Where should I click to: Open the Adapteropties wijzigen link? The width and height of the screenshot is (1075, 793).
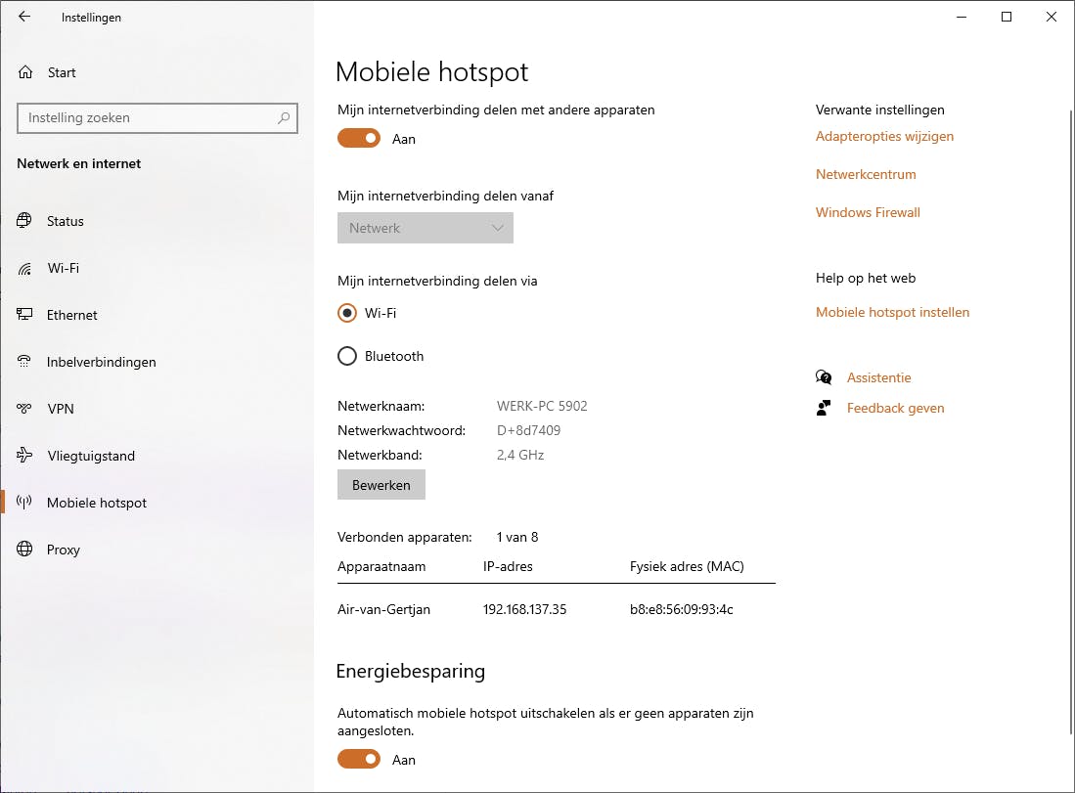pos(884,136)
